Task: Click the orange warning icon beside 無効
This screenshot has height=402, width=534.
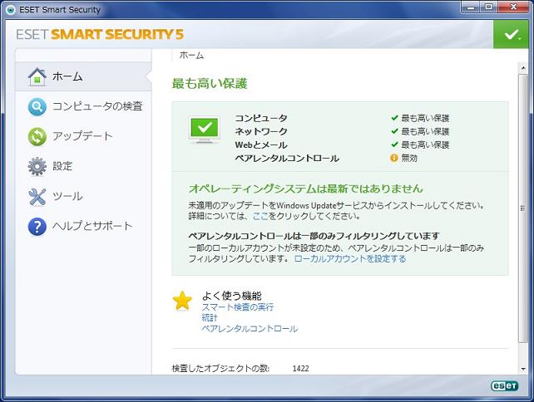Action: click(394, 158)
